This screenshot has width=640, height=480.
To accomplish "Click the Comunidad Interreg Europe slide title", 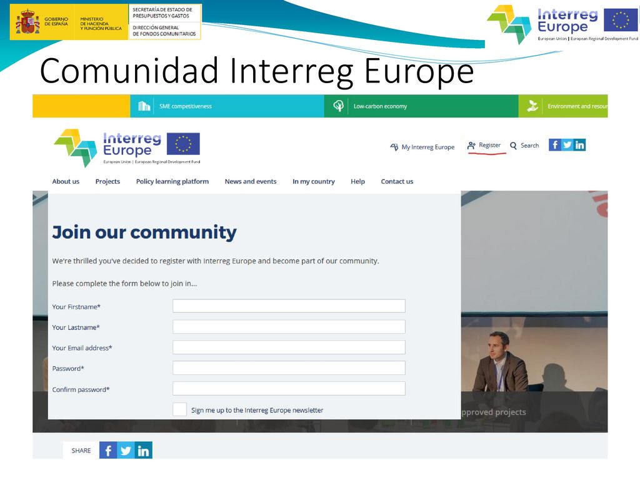I will 257,71.
